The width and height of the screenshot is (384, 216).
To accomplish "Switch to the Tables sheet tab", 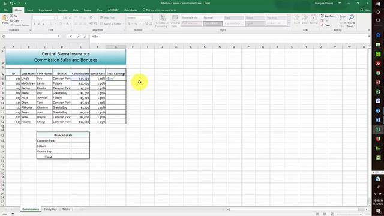I will coord(66,209).
